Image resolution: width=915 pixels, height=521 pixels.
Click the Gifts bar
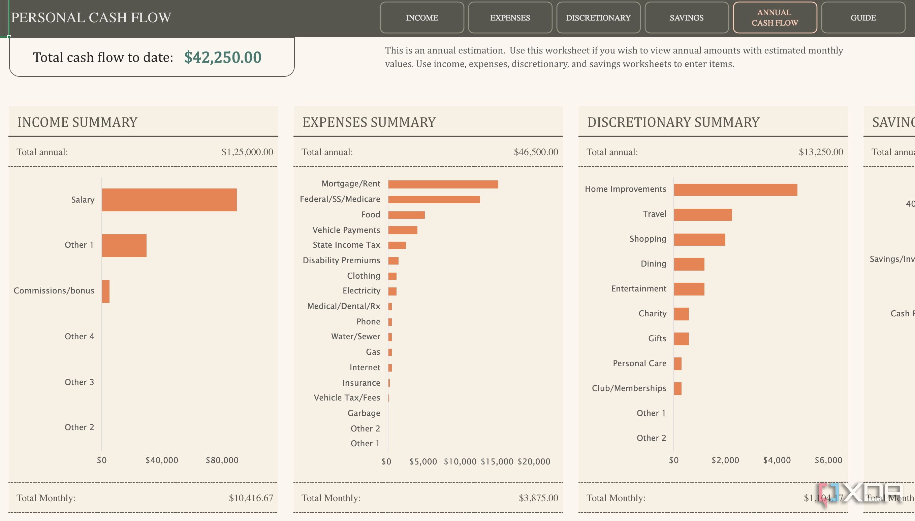681,339
